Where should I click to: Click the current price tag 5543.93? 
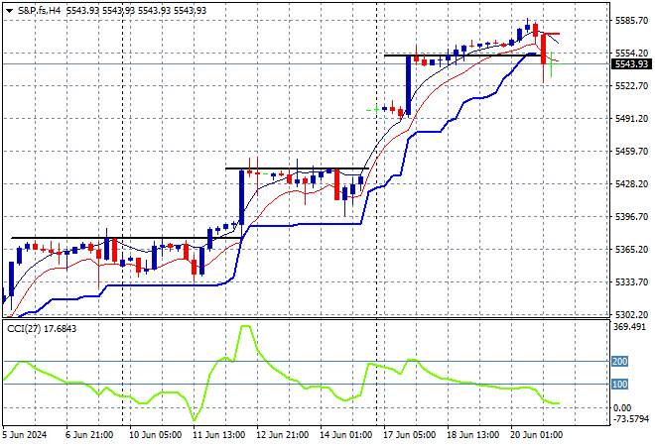[x=632, y=63]
